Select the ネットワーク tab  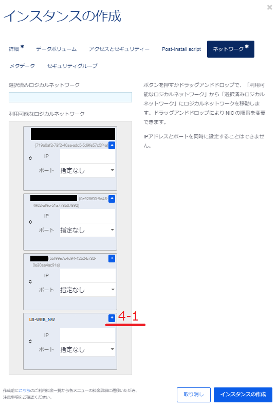pos(230,49)
